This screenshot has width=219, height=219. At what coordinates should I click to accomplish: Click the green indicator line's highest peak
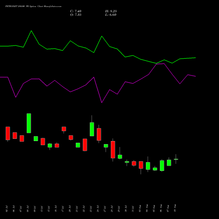pyautogui.click(x=31, y=31)
